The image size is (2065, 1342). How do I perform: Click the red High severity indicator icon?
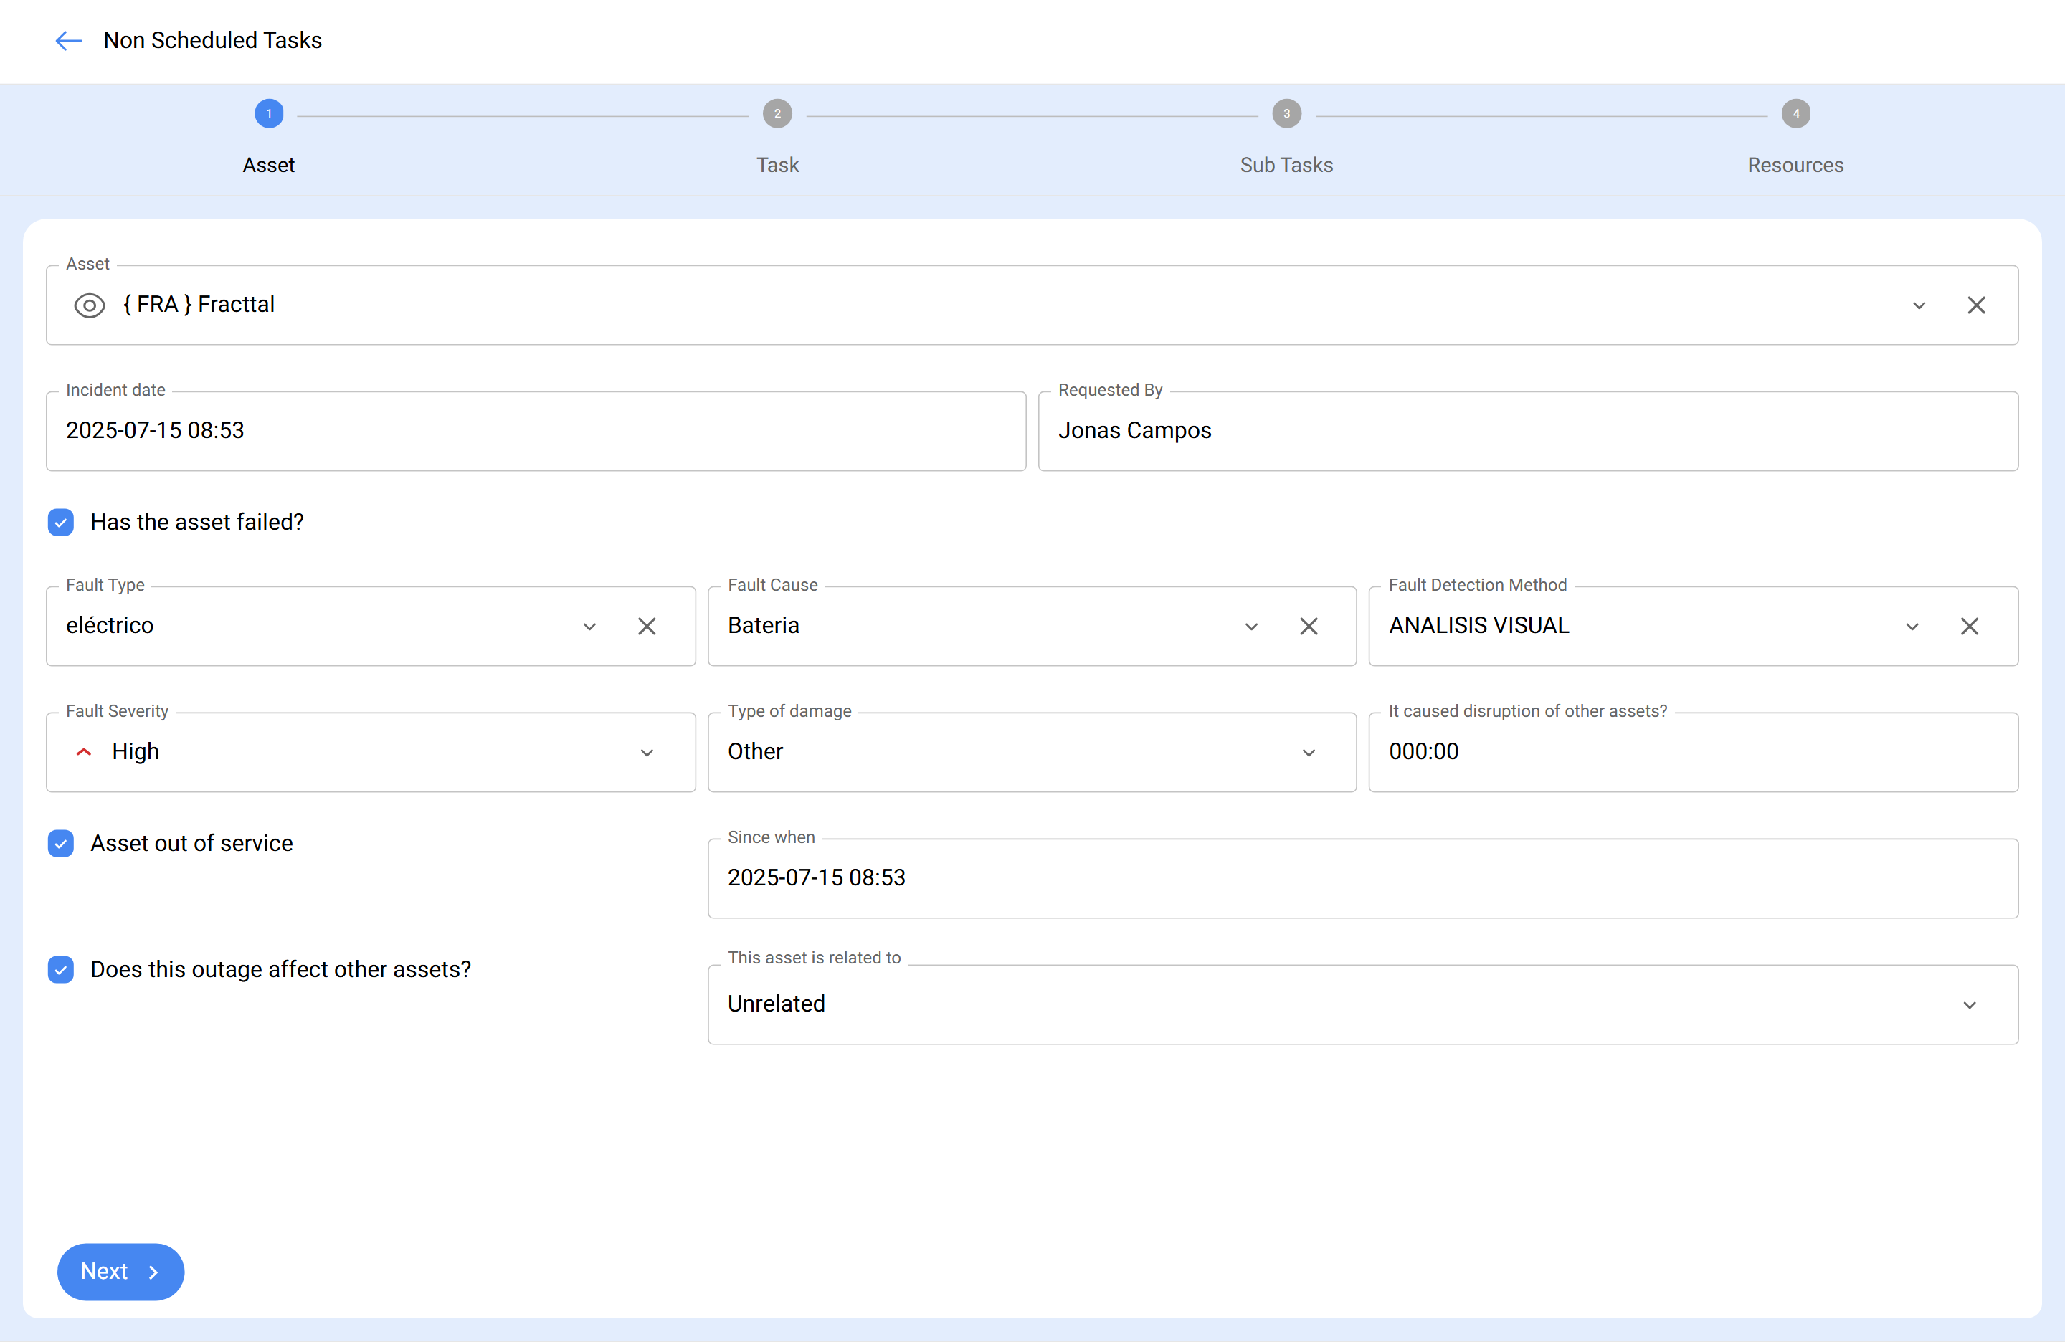pyautogui.click(x=83, y=752)
